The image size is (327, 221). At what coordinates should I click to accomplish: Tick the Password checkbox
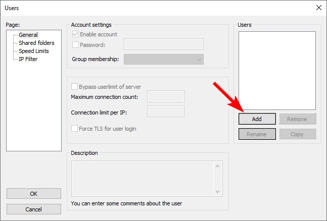75,44
